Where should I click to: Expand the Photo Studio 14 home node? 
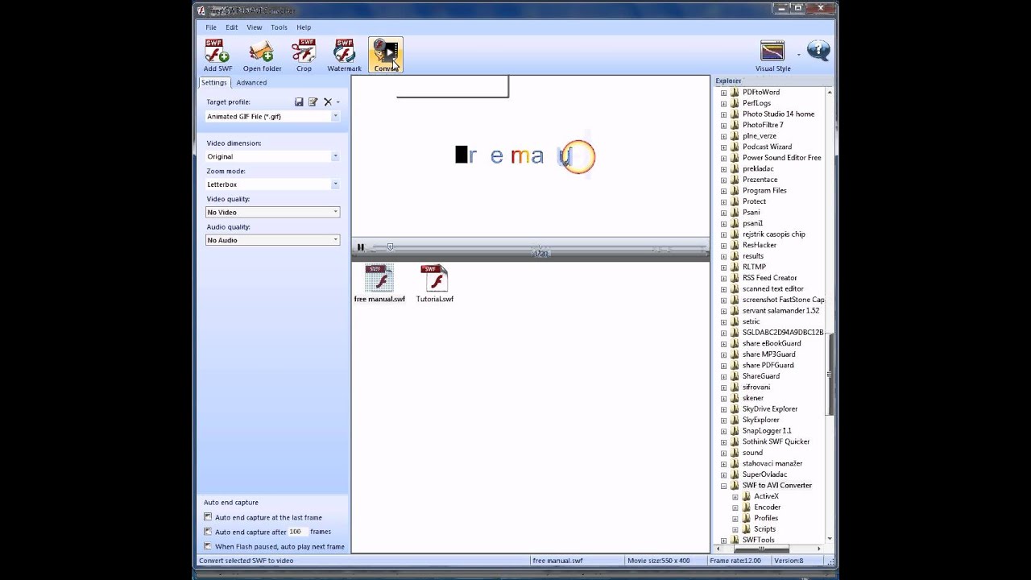[x=723, y=114]
